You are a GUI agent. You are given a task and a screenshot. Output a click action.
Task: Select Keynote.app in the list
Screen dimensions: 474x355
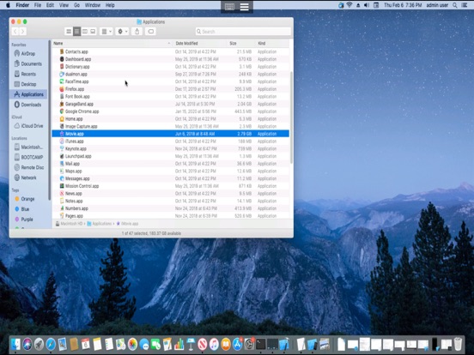(171, 149)
